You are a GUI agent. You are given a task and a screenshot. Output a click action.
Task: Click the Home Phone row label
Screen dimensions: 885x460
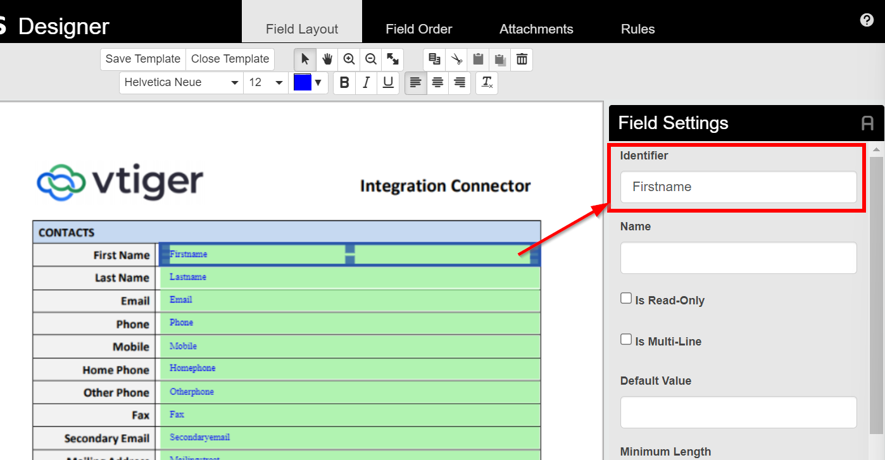tap(116, 370)
